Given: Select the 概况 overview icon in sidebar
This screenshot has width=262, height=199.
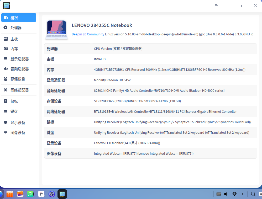Looking at the screenshot, I should [x=6, y=18].
